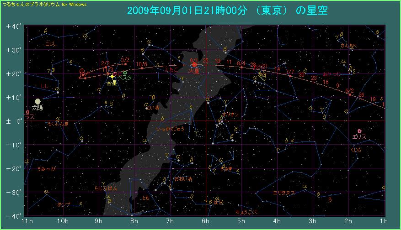Click the エリダヌス constellation label
Screen dimensions: 401x230
(283, 193)
